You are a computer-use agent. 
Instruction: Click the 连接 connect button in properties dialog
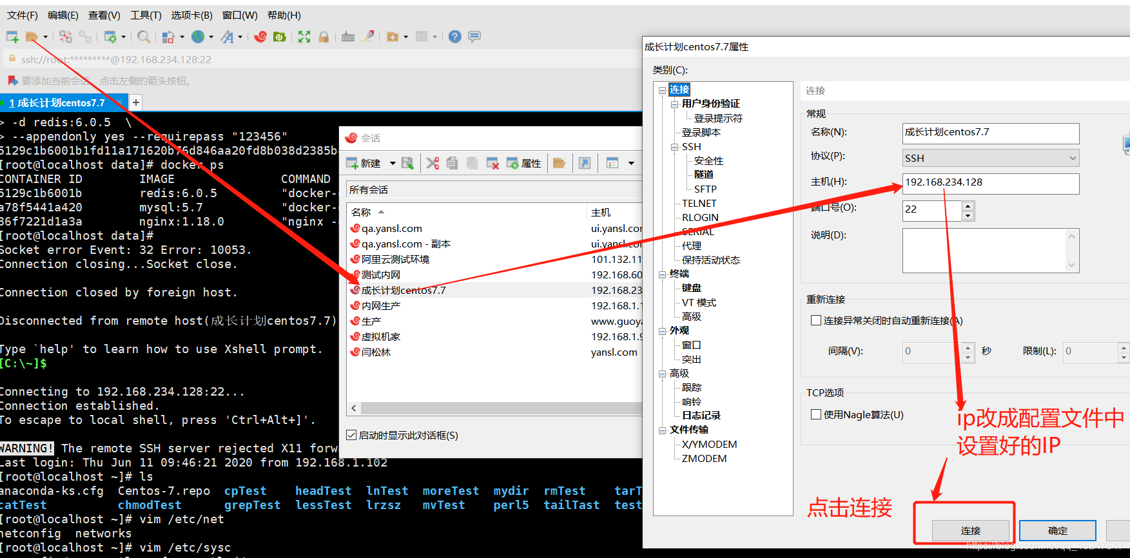click(970, 530)
